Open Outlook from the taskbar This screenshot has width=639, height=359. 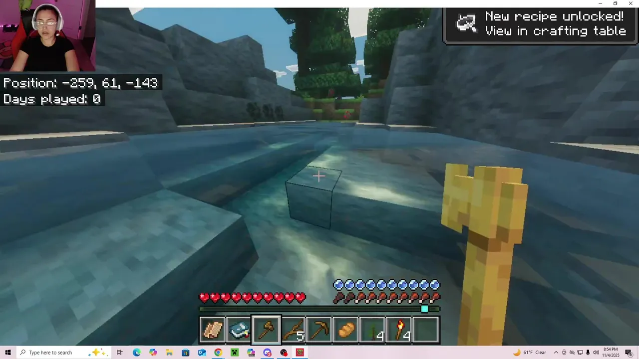pos(202,353)
